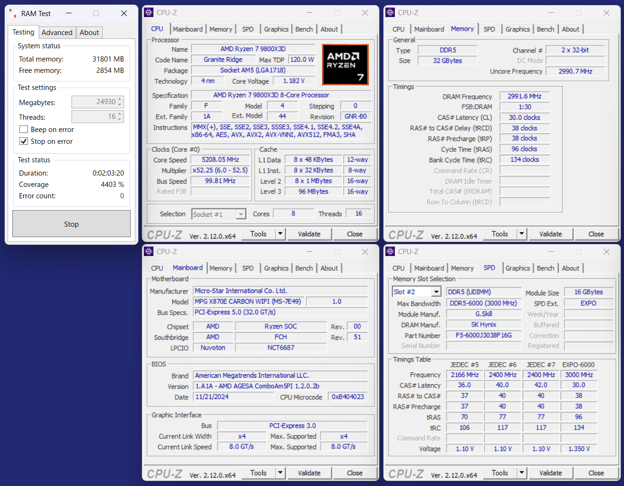Open Bench tab in the CPU tab window
Viewport: 624px width, 486px height.
(x=304, y=29)
